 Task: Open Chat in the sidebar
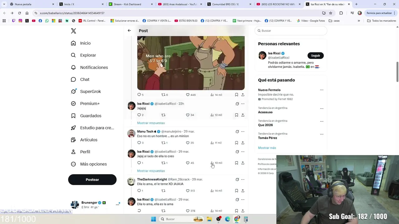click(x=80, y=79)
